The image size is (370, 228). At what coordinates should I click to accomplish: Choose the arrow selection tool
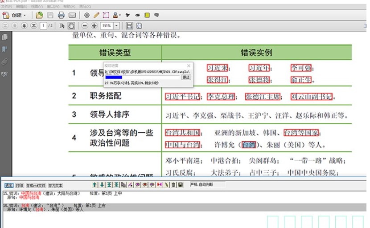click(62, 25)
